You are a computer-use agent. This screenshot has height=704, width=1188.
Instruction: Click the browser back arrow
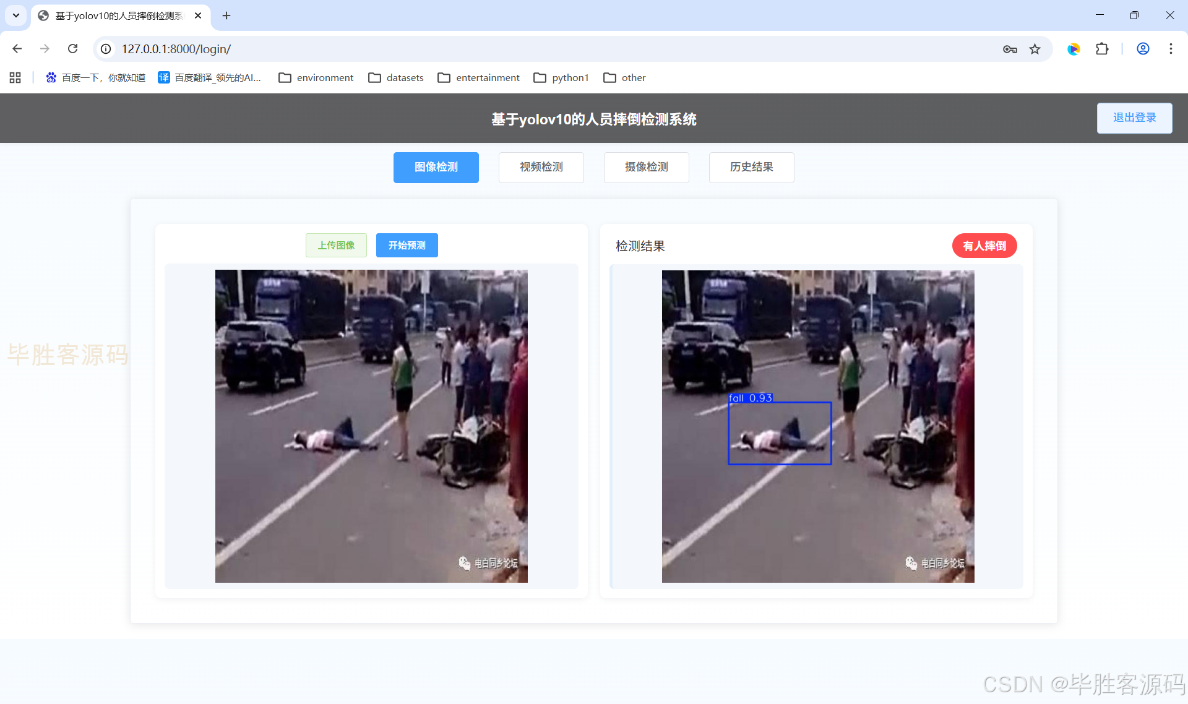pyautogui.click(x=17, y=49)
